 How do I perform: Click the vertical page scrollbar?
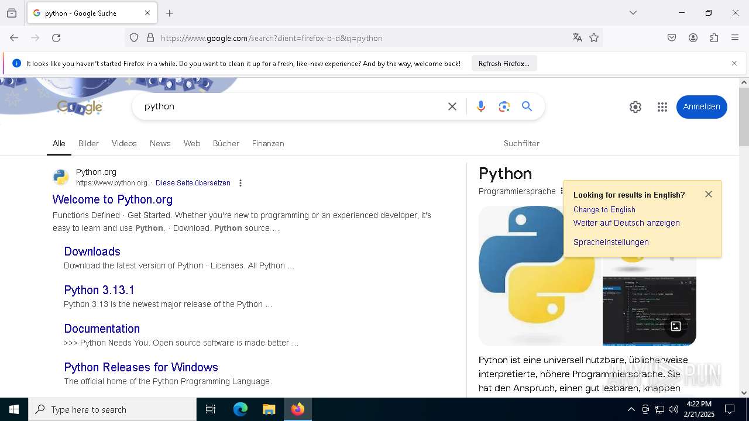click(x=744, y=117)
